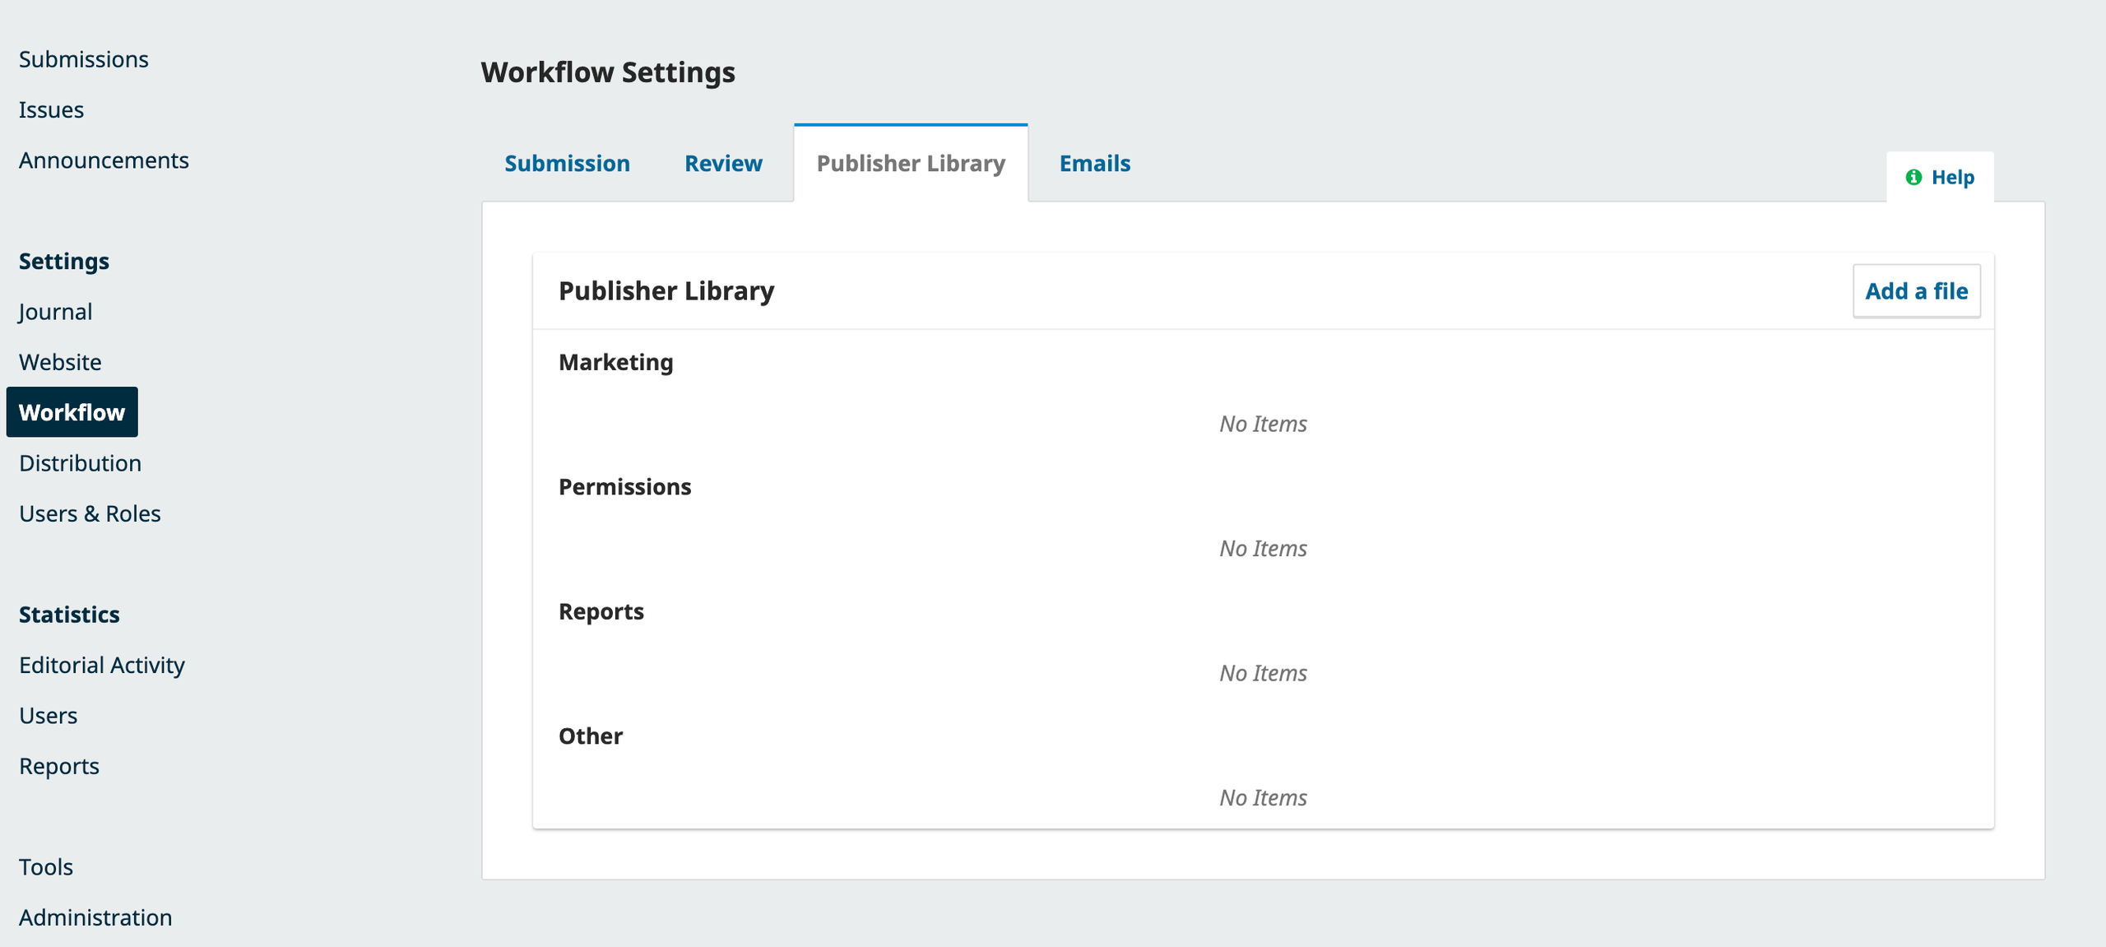
Task: Open the Submission tab
Action: [x=567, y=163]
